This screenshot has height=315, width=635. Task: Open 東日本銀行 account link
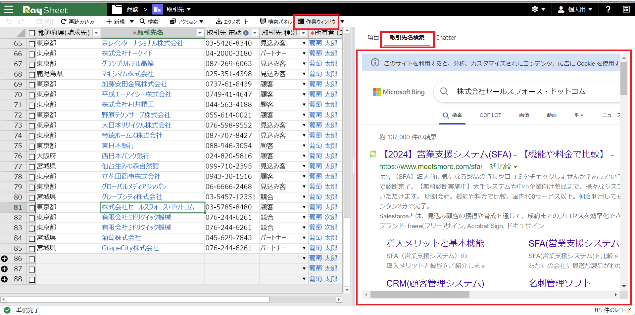118,146
